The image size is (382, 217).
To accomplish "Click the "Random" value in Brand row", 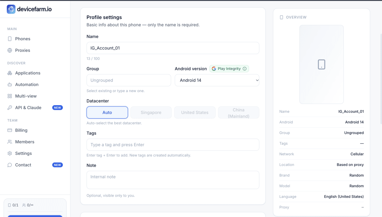I will (357, 175).
